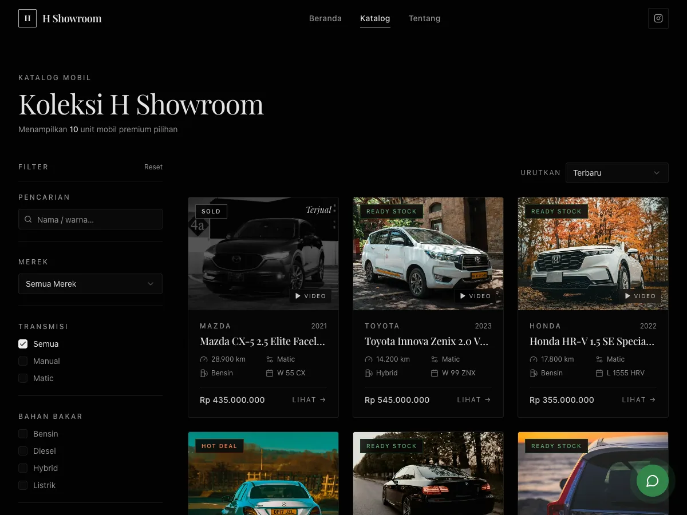Play the Toyota Innova Zenix video badge

click(475, 296)
